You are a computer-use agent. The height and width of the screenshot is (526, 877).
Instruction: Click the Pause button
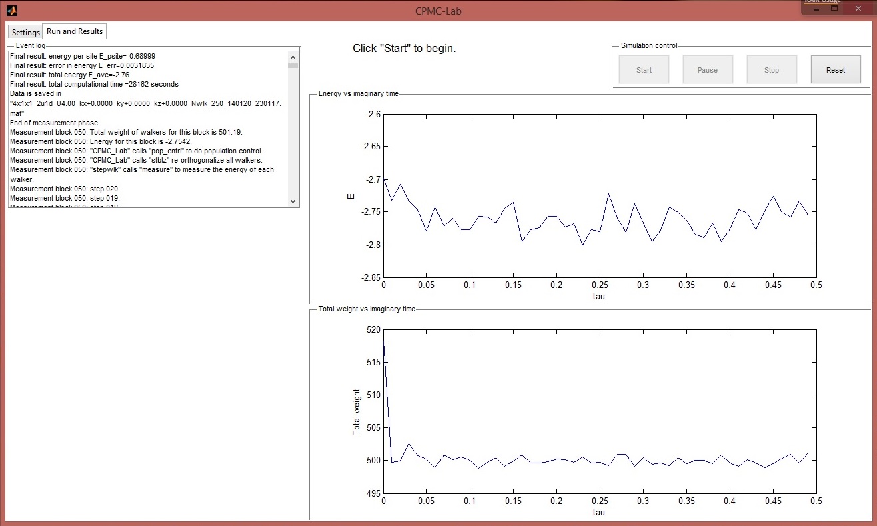pyautogui.click(x=707, y=70)
